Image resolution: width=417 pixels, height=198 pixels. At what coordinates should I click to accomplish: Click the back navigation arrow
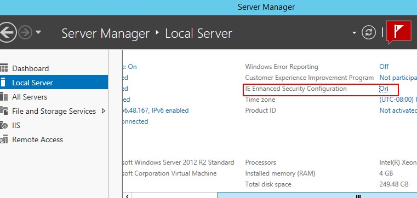click(7, 32)
